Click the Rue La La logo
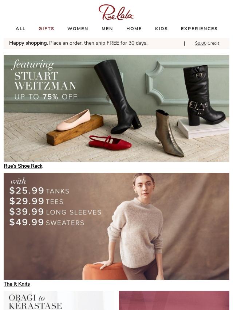This screenshot has height=310, width=233. pyautogui.click(x=116, y=12)
